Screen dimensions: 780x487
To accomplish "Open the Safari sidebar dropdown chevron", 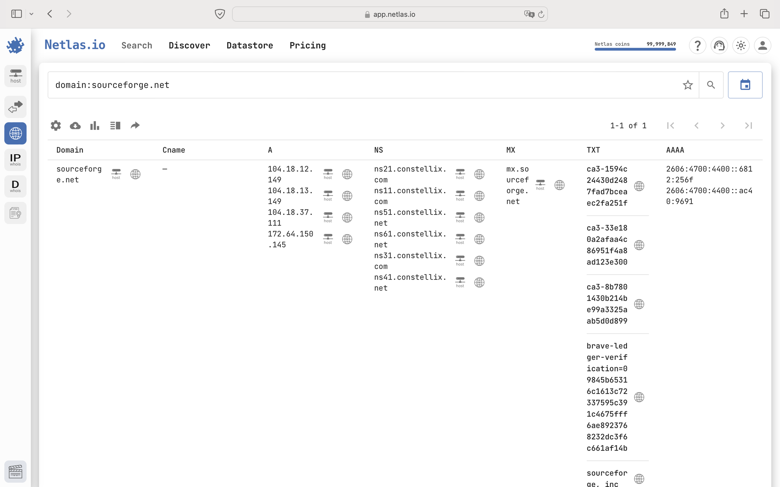I will click(x=31, y=14).
